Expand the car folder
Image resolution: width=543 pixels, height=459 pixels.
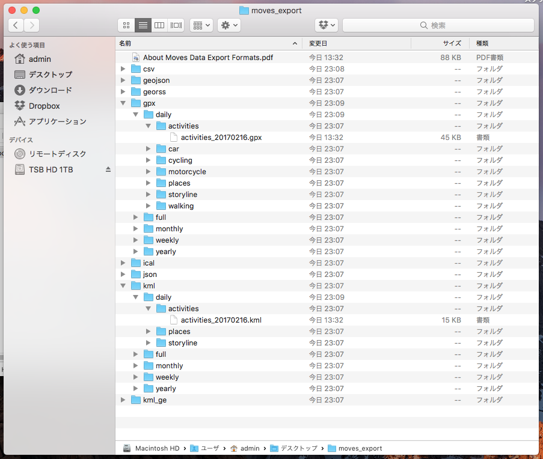point(148,149)
